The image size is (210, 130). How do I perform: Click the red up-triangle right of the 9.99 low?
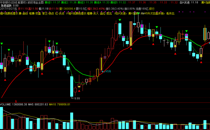(x=79, y=90)
